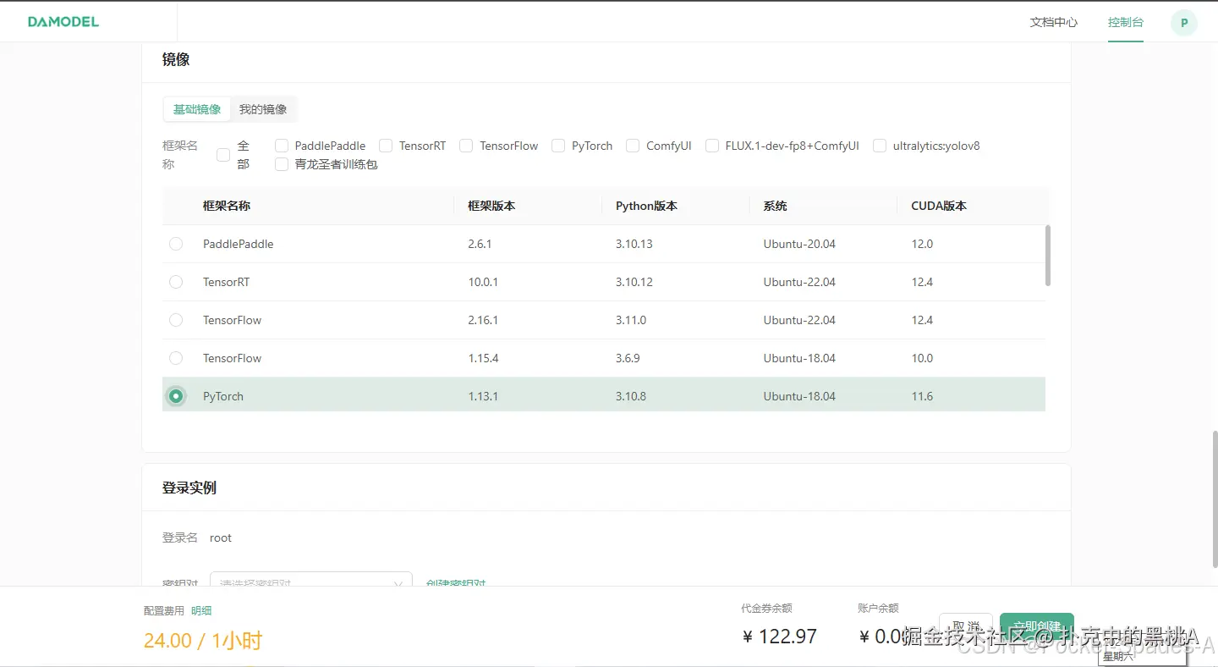Check the TensorFlow filter checkbox
The image size is (1218, 667).
tap(466, 146)
